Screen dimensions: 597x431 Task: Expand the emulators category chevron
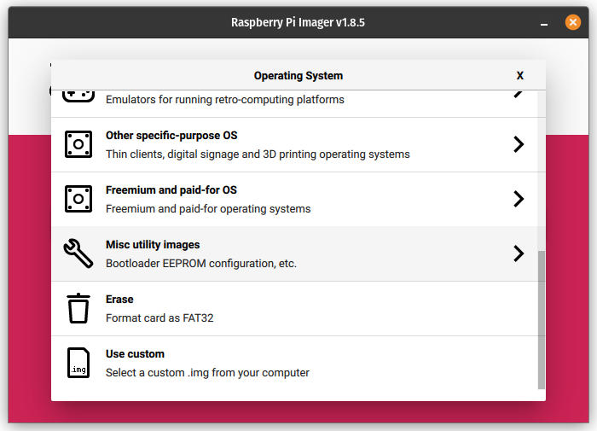point(519,94)
